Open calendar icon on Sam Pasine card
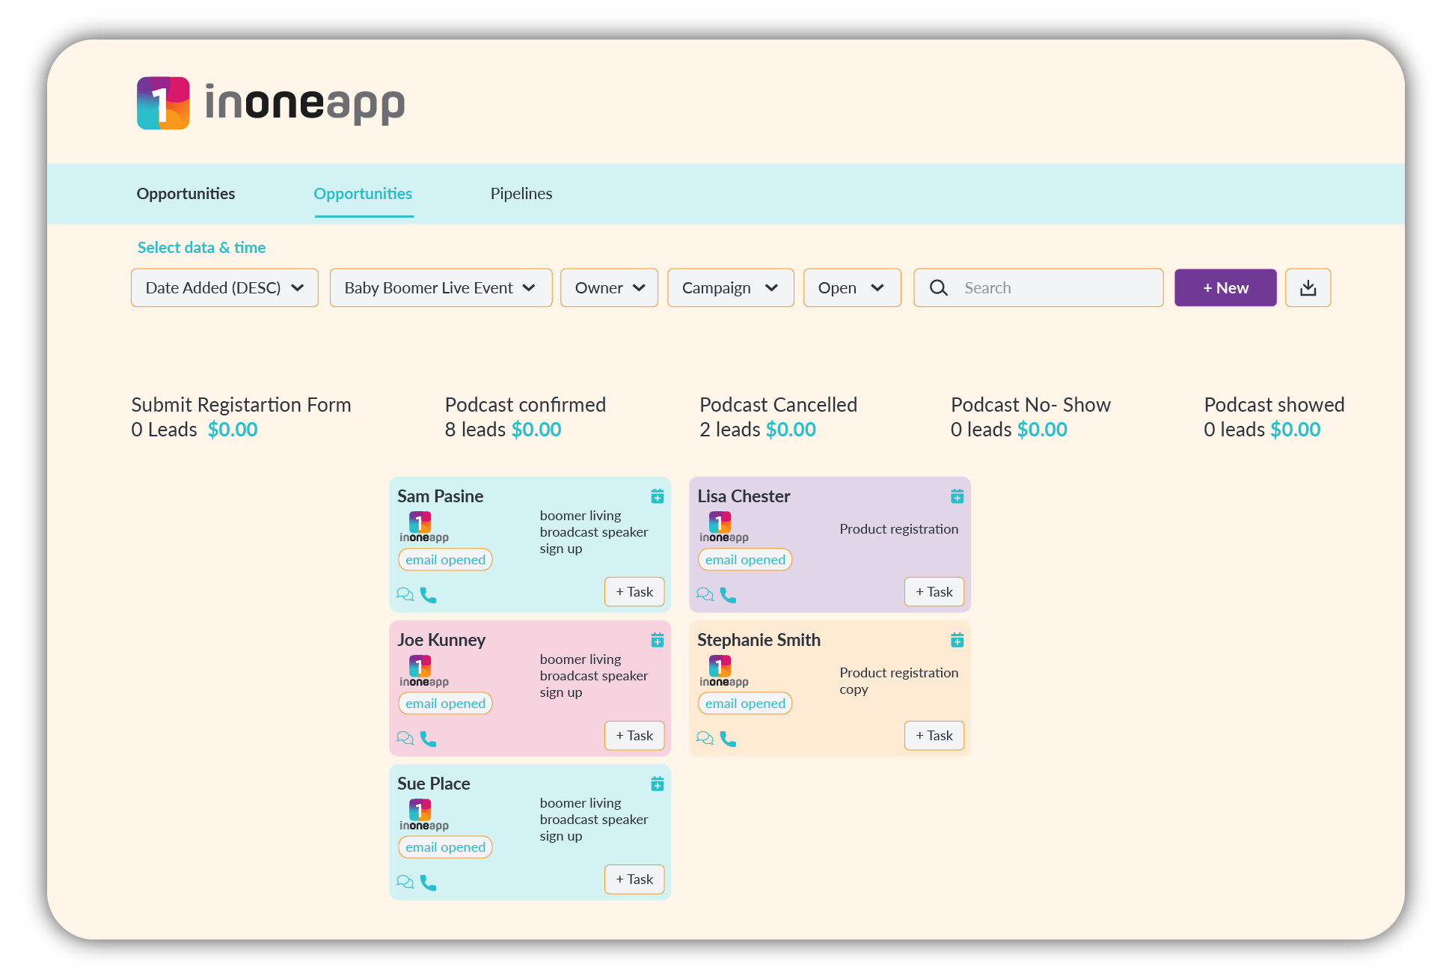 [657, 496]
